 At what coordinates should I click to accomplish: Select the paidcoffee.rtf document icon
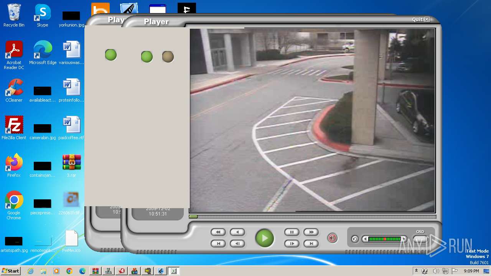pos(71,128)
